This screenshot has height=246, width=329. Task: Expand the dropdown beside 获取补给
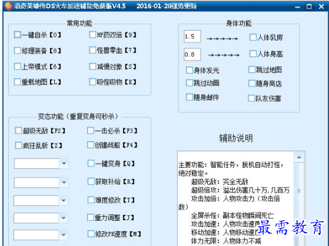(x=64, y=182)
